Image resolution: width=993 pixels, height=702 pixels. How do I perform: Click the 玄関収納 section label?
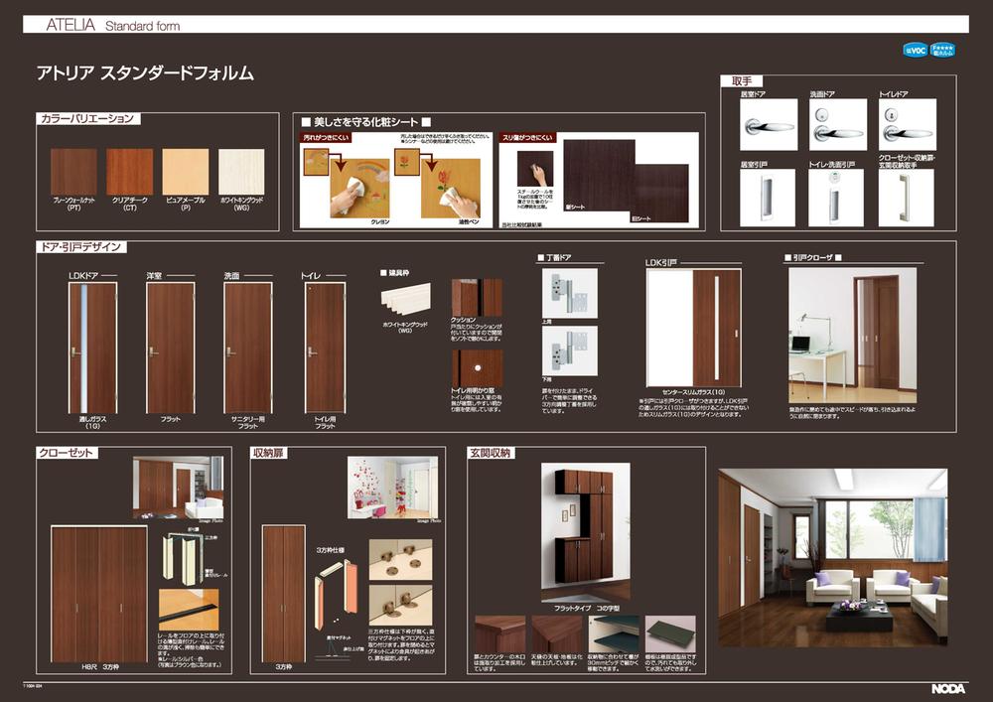(491, 453)
